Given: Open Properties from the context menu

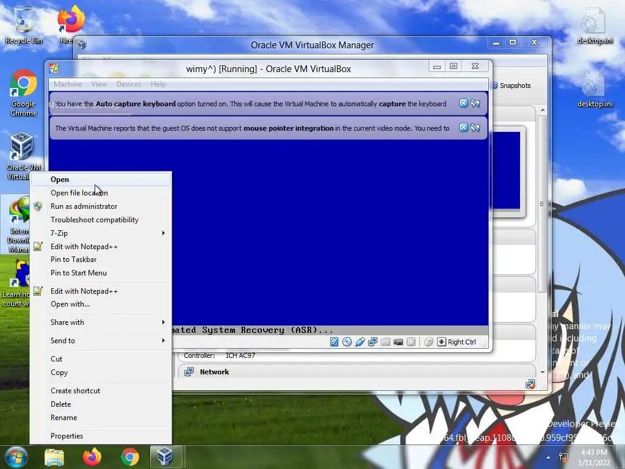Looking at the screenshot, I should click(101, 436).
